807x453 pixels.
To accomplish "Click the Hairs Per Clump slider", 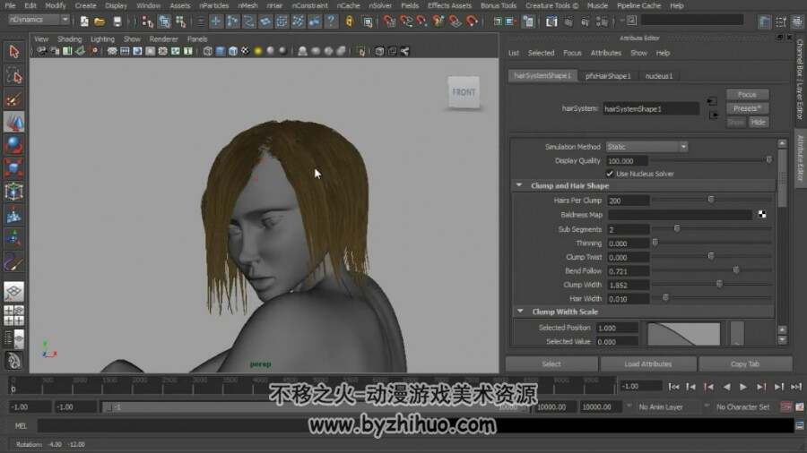I will coord(711,200).
